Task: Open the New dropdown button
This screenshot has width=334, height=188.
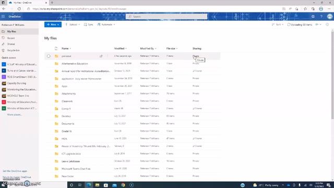Action: [53, 25]
